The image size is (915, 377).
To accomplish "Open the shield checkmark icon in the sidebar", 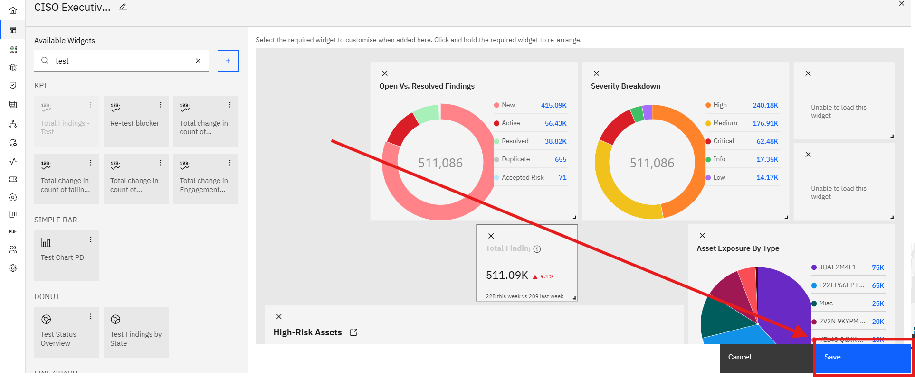I will click(x=13, y=85).
